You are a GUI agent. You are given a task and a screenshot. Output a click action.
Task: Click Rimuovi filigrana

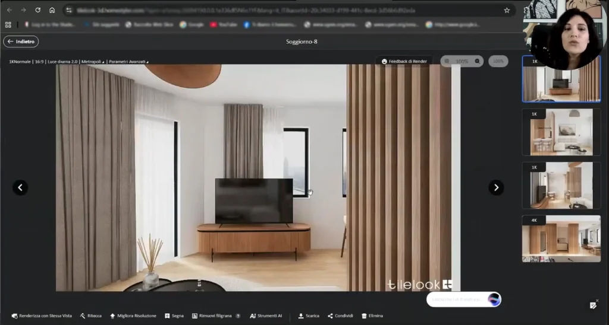[x=212, y=316]
